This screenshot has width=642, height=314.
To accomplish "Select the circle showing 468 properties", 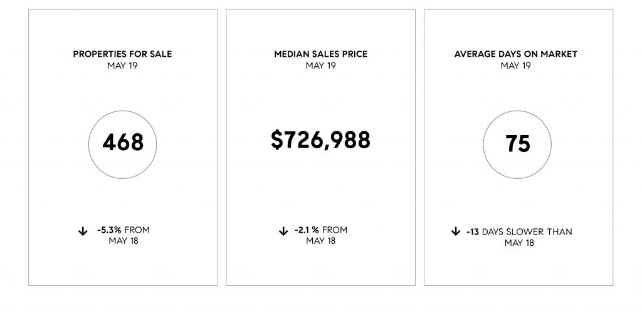I will pyautogui.click(x=122, y=144).
